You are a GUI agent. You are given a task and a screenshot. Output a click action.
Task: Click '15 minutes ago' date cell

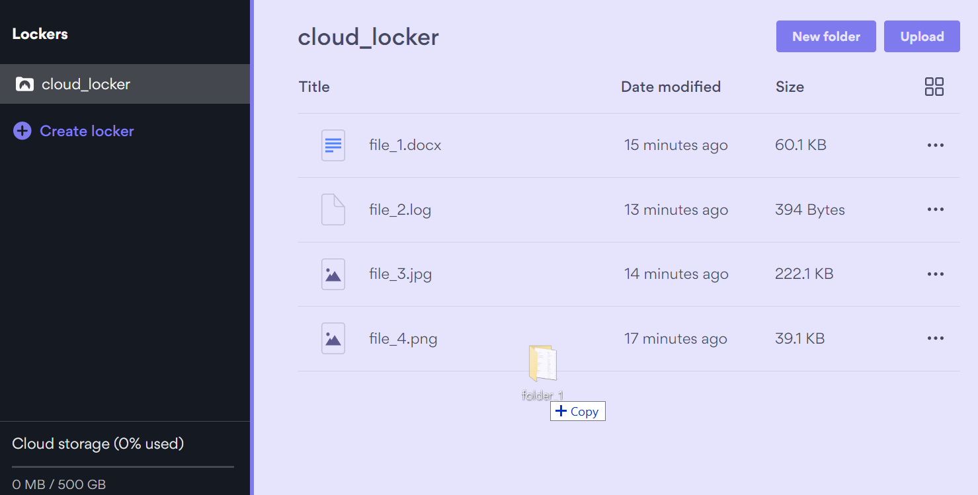pyautogui.click(x=676, y=145)
